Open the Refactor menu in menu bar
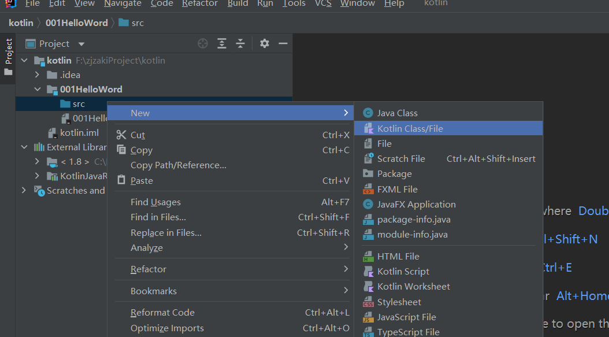This screenshot has width=609, height=337. coord(200,3)
